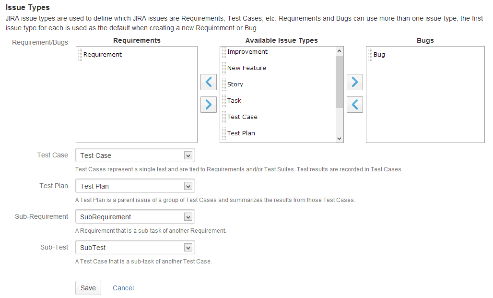Click left arrow to move type to Requirements
The image size is (493, 298).
208,83
